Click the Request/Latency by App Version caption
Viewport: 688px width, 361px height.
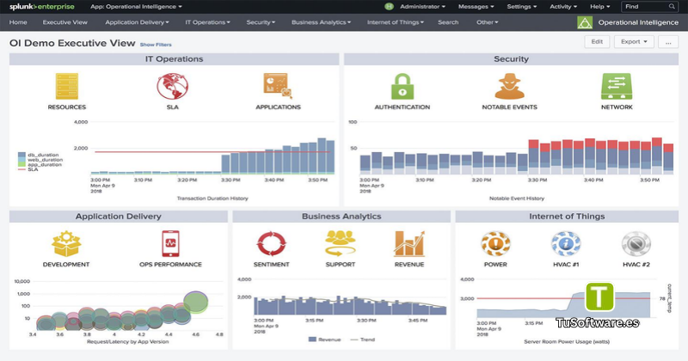[x=127, y=342]
